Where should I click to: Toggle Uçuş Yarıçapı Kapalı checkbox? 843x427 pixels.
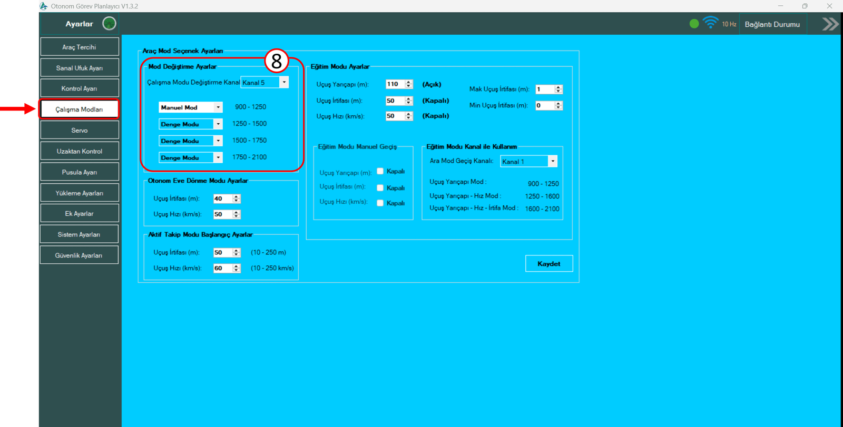coord(380,171)
